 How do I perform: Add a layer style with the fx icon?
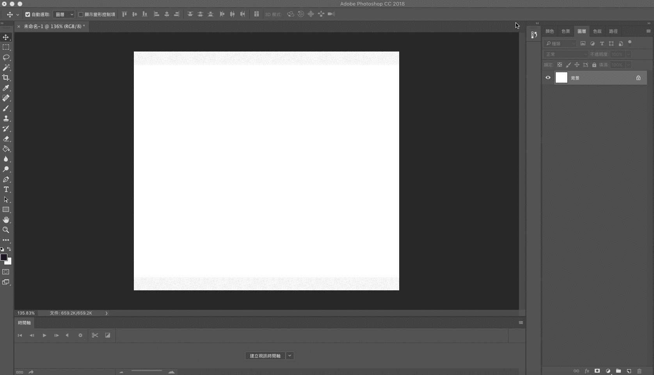pos(587,371)
